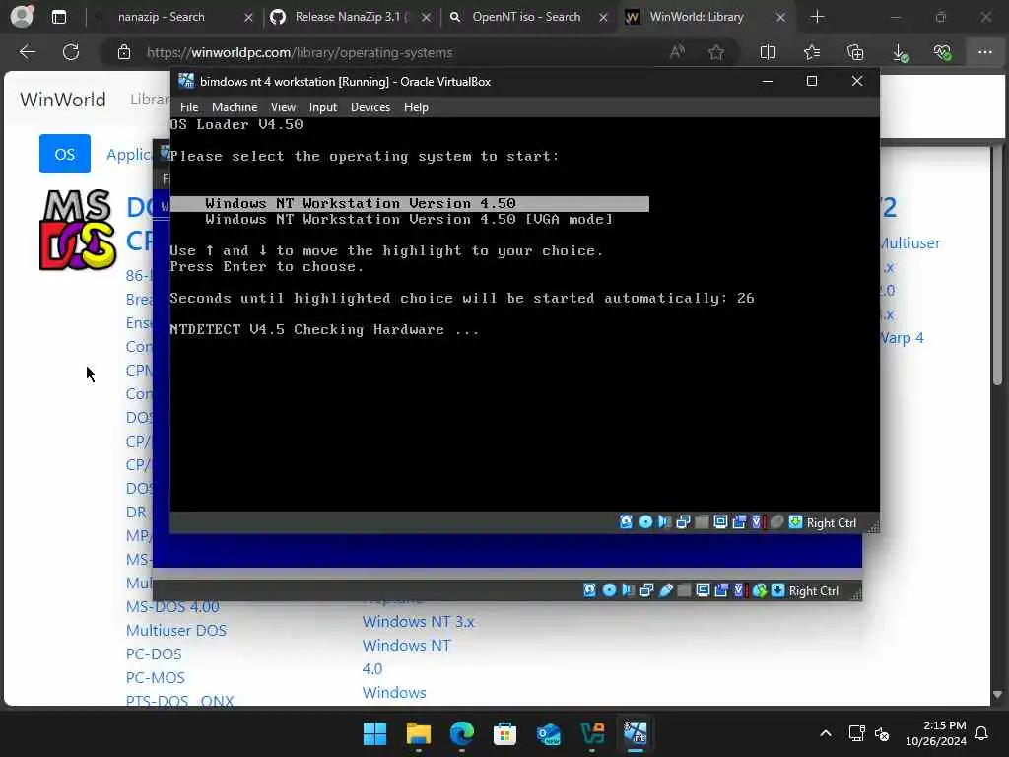Click the optical disc icon in back VM status bar
1009x757 pixels.
(x=609, y=590)
